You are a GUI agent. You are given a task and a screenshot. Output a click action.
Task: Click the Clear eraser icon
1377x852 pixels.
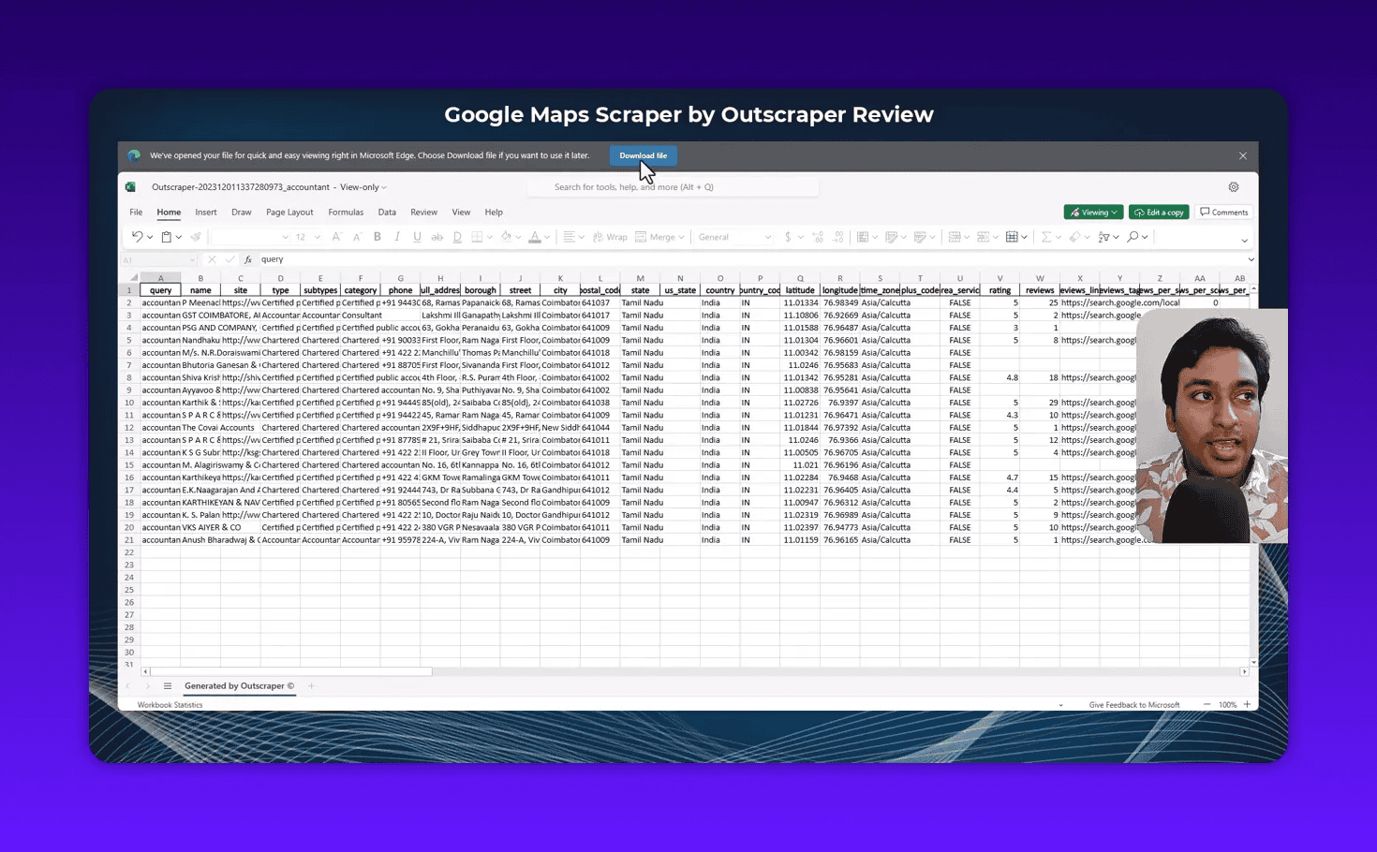(1075, 236)
